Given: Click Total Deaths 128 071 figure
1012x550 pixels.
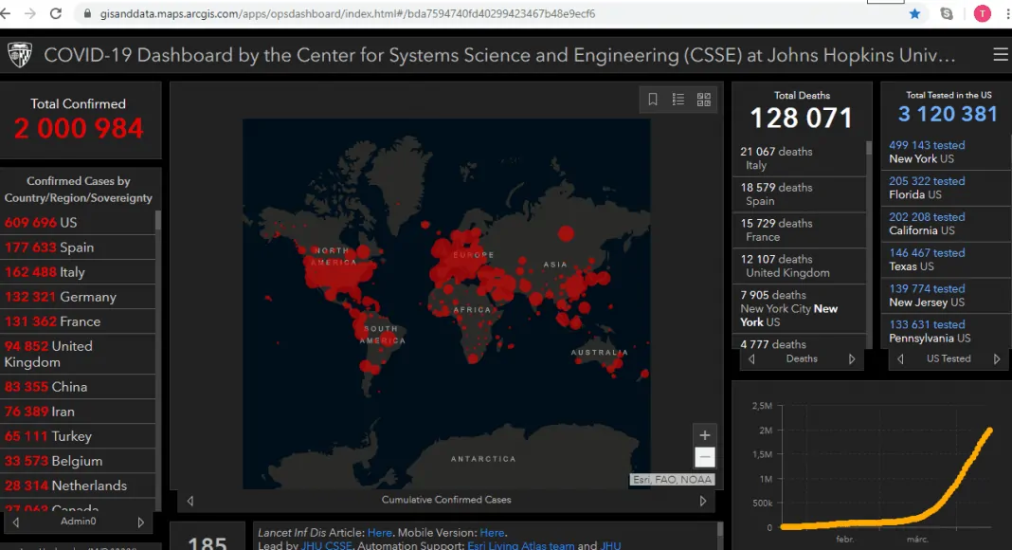Looking at the screenshot, I should coord(801,119).
